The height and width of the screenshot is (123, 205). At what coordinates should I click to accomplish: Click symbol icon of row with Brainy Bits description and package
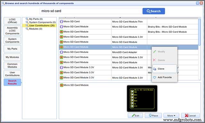click(61, 27)
